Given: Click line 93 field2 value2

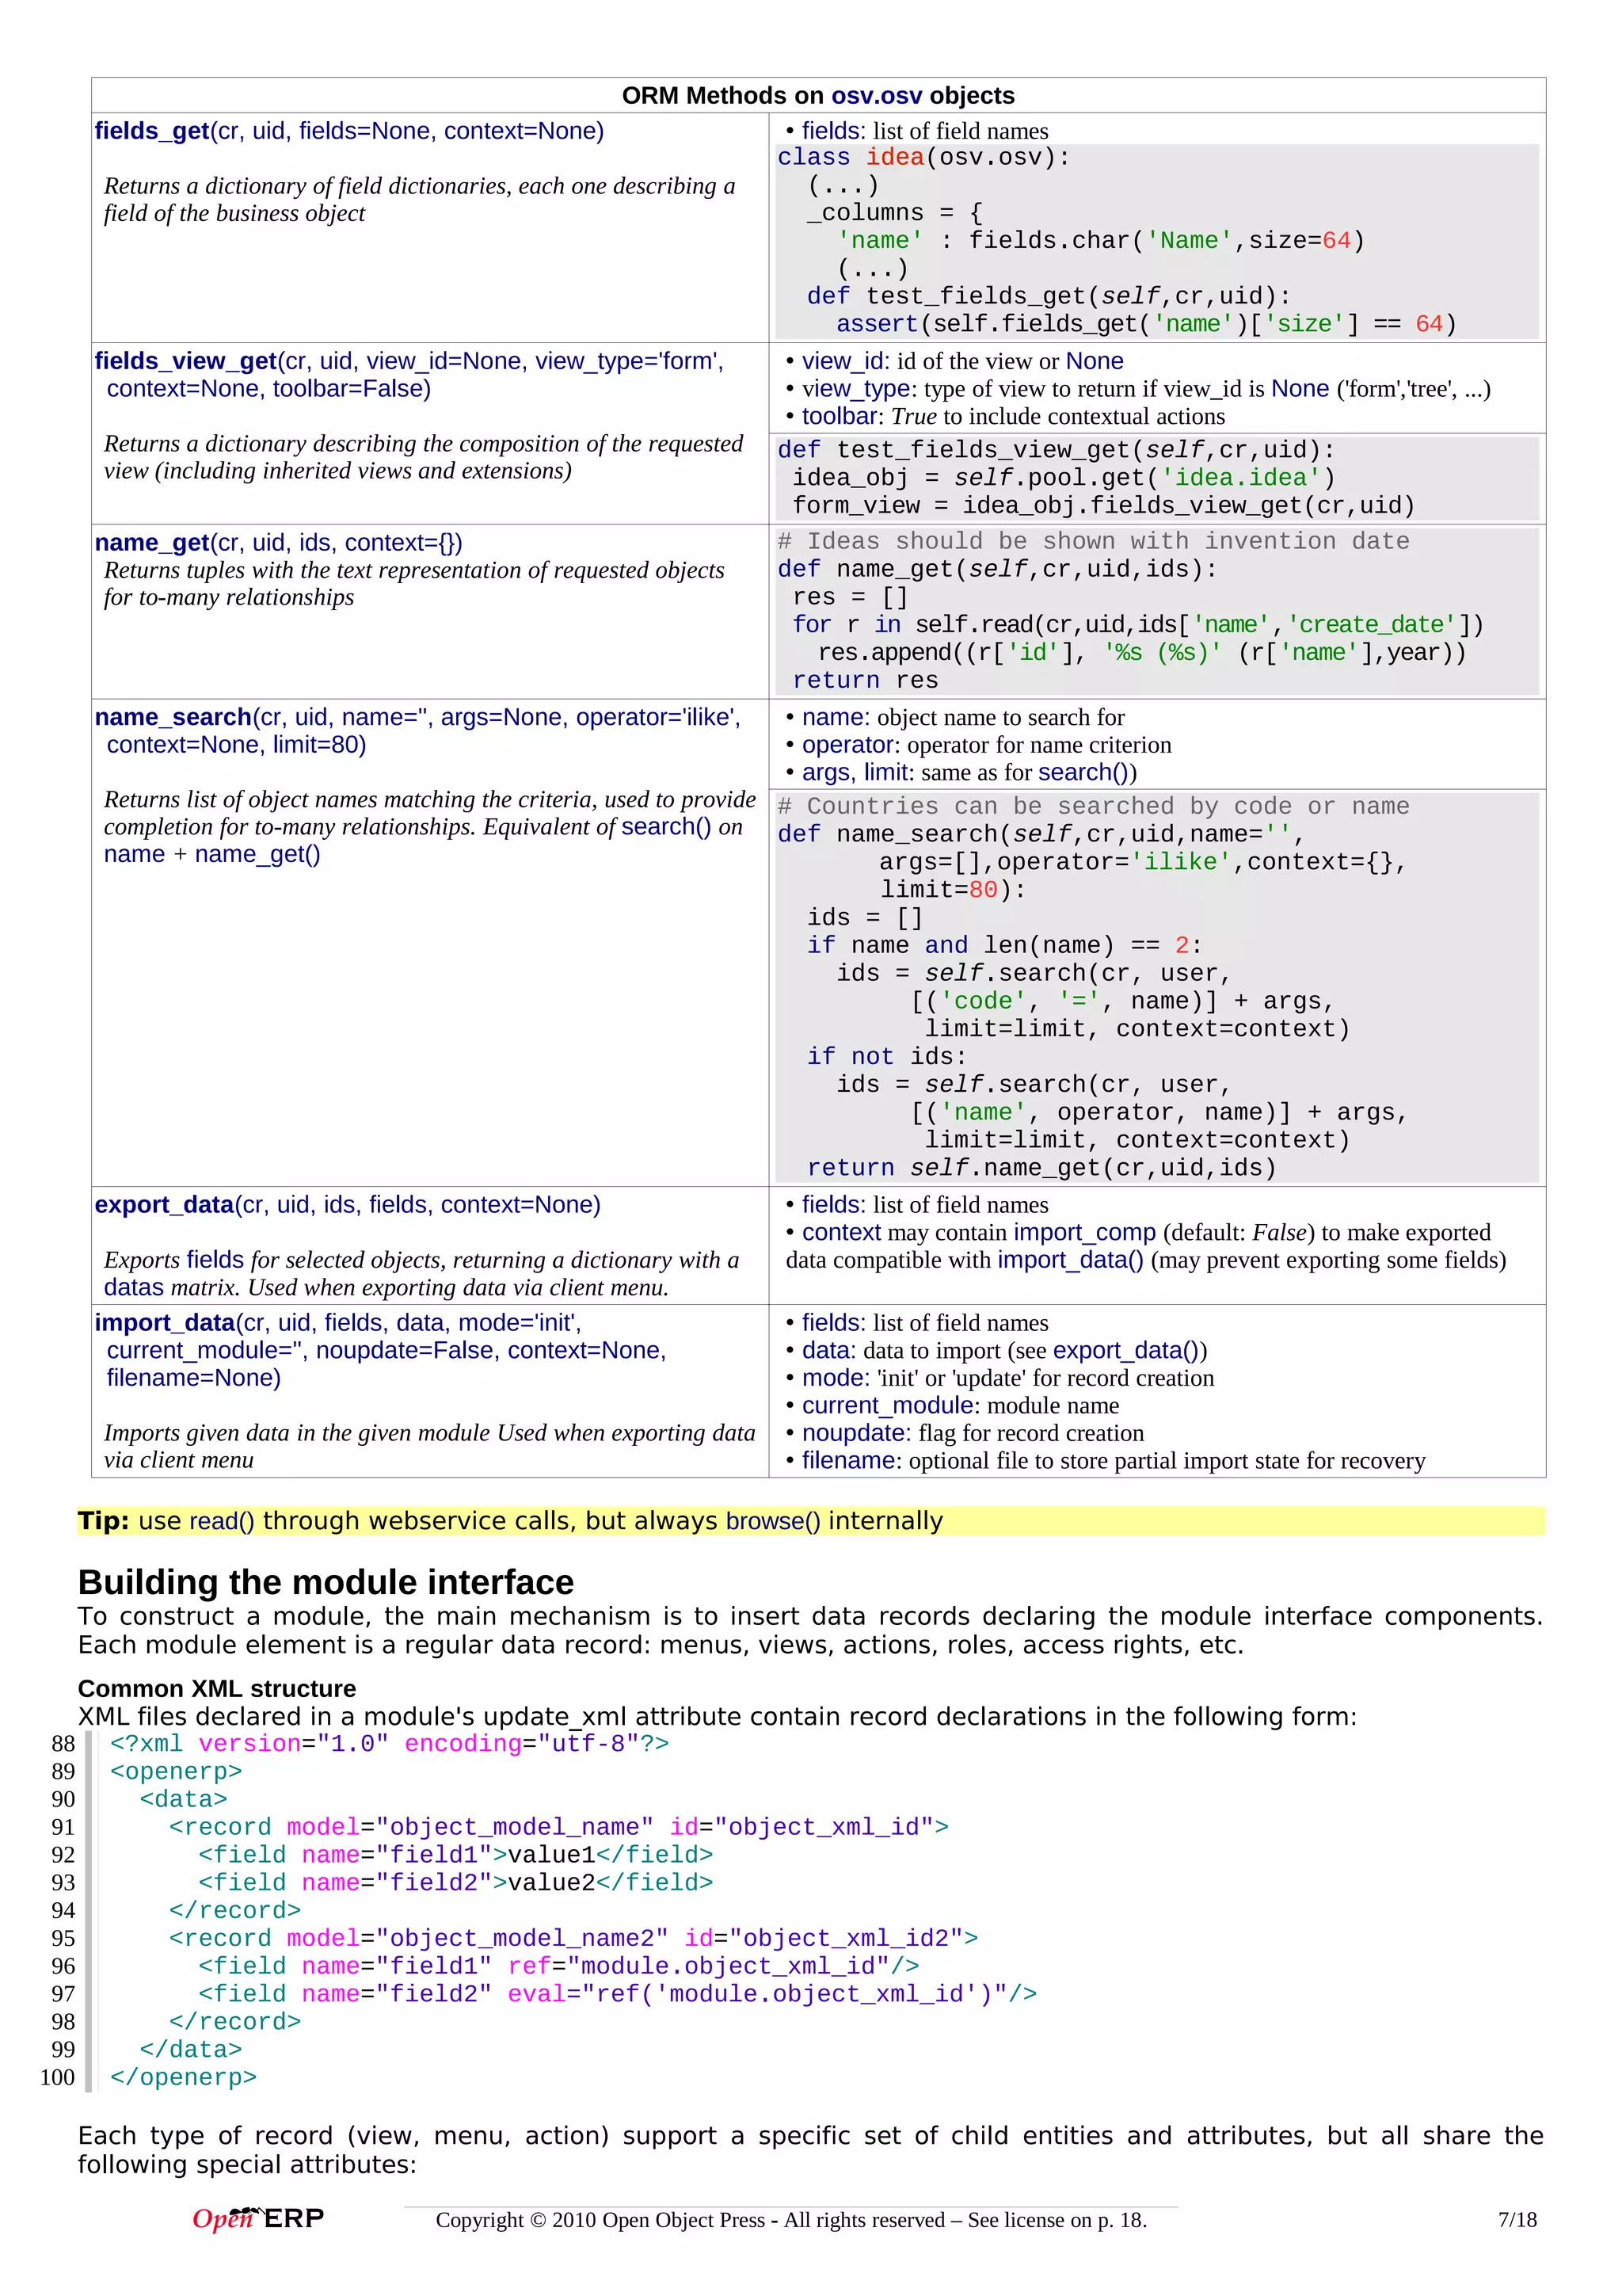Looking at the screenshot, I should tap(455, 1883).
